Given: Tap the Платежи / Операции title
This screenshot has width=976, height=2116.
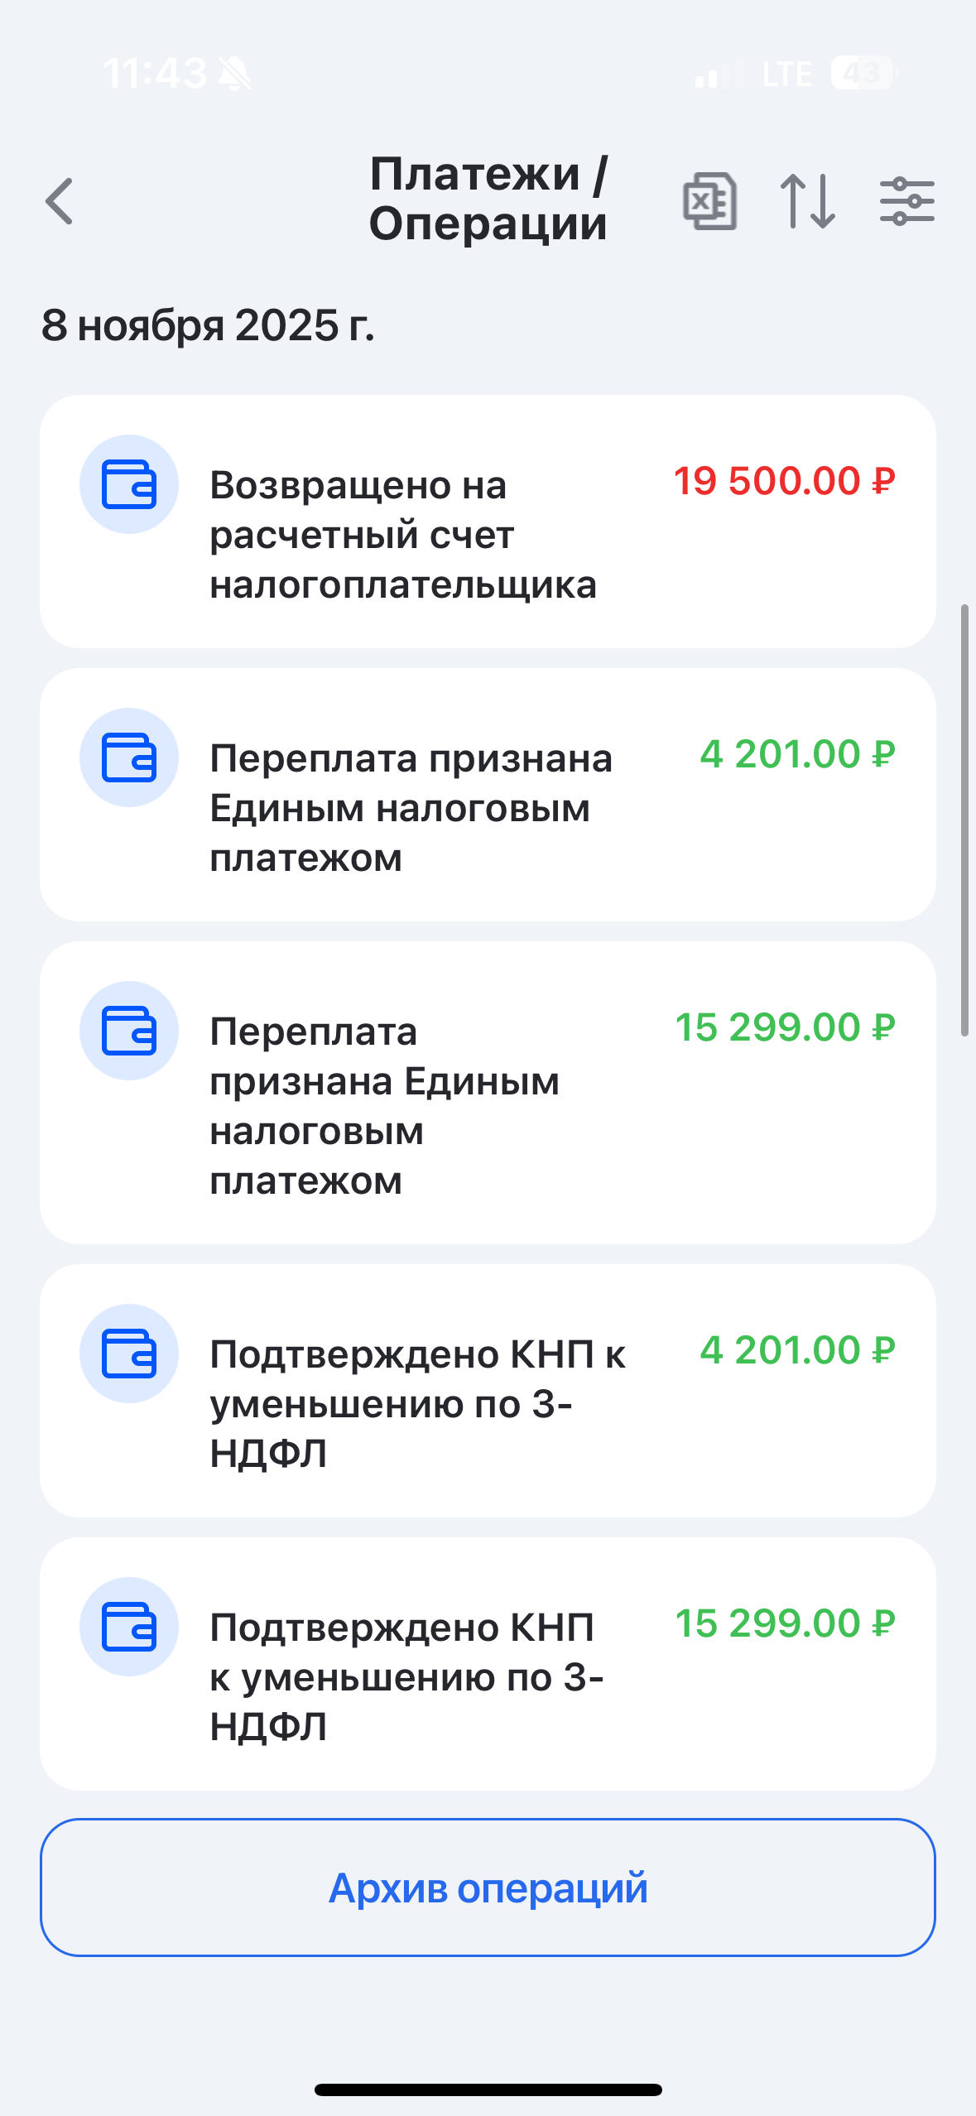Looking at the screenshot, I should click(488, 199).
